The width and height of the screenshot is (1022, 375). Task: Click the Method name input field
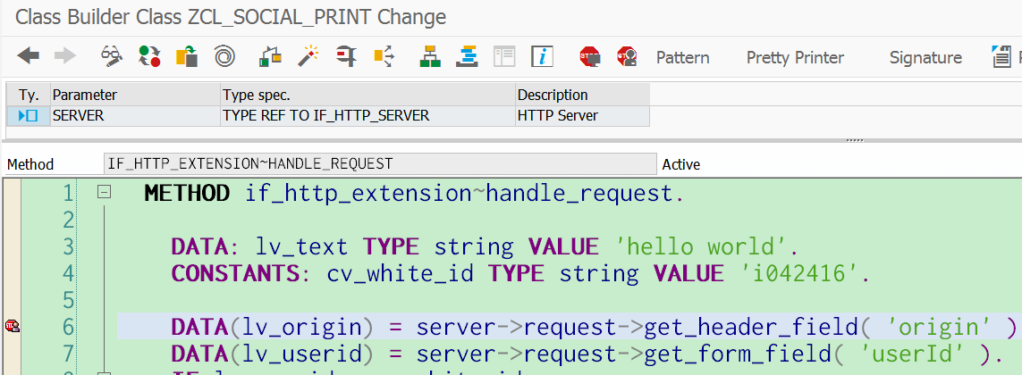click(x=380, y=163)
